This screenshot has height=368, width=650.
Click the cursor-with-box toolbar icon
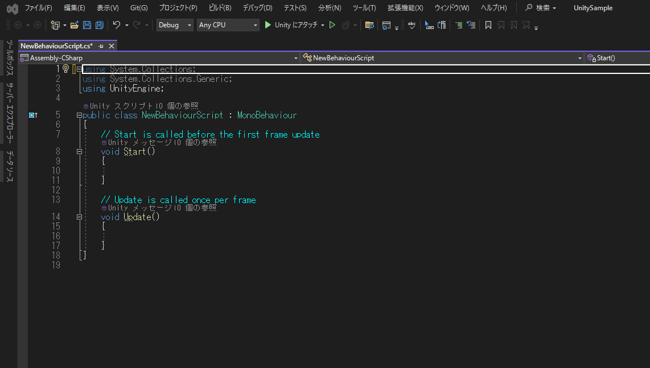click(x=429, y=25)
